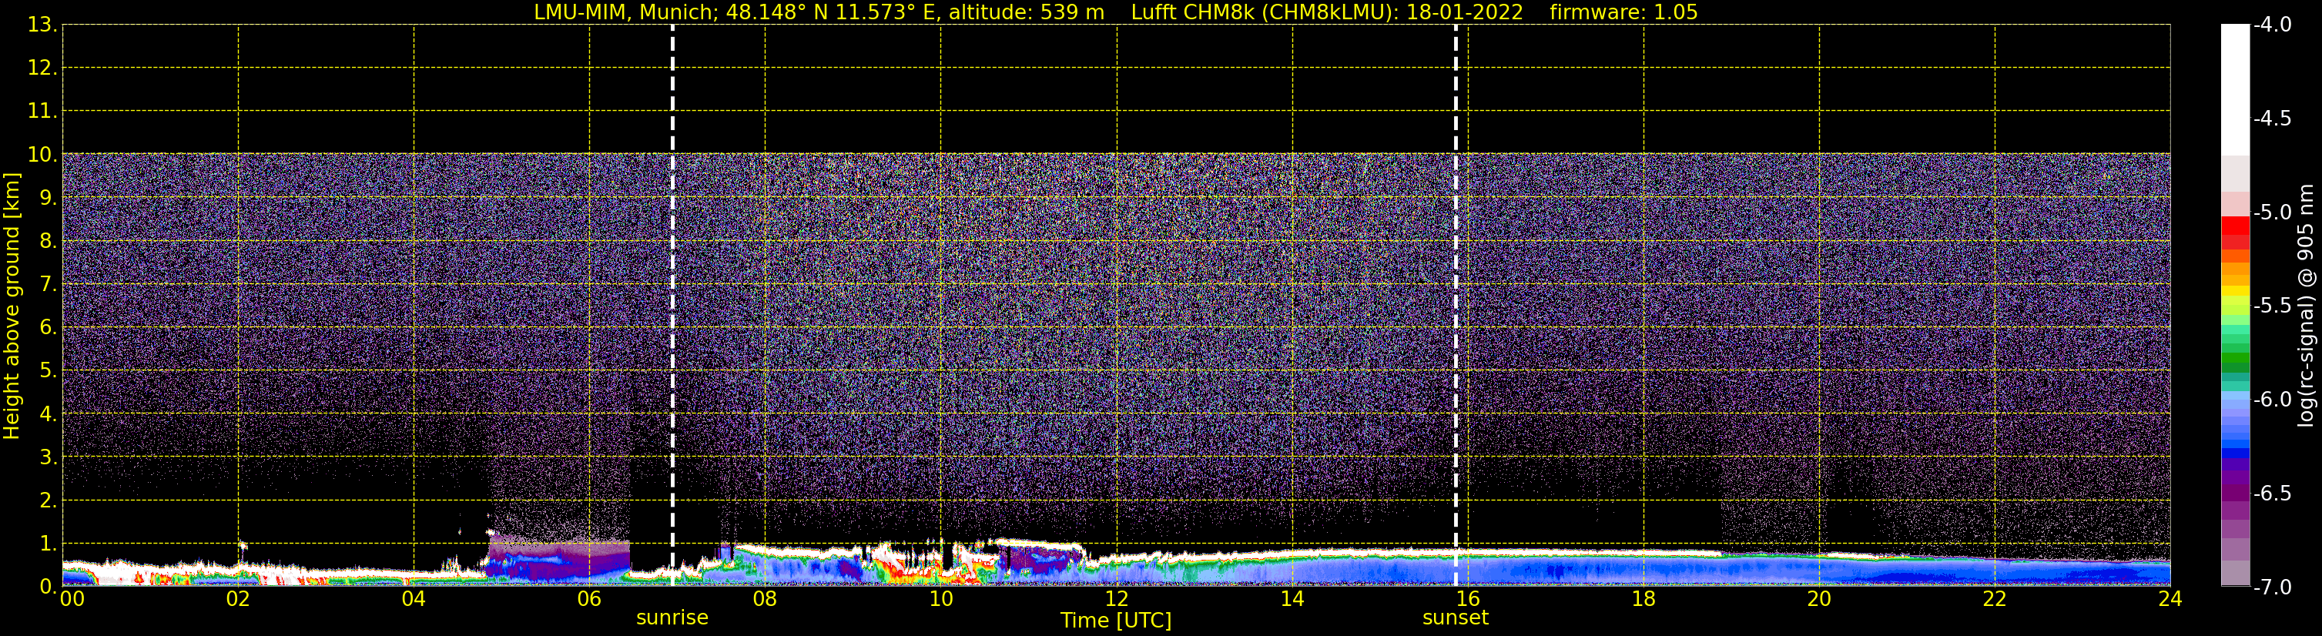Click the sunrise dashed vertical line

(672, 270)
